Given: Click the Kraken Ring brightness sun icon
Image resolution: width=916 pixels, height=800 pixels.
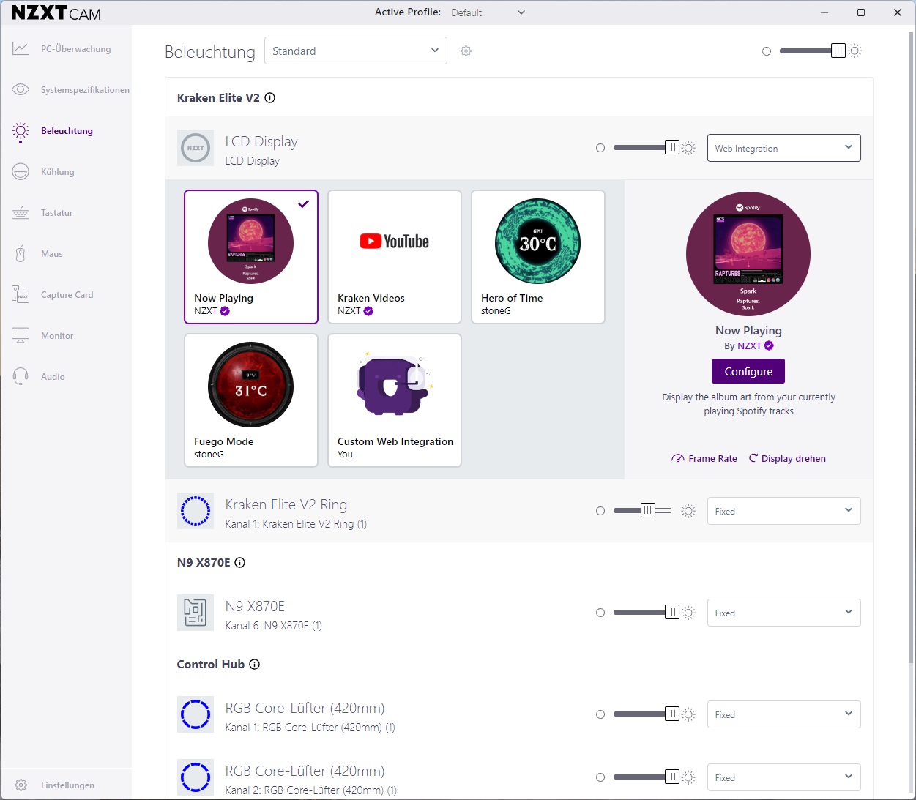Looking at the screenshot, I should point(688,511).
